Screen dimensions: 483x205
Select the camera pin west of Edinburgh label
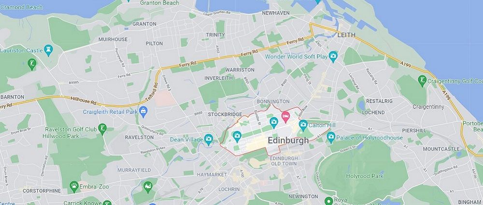click(x=237, y=137)
